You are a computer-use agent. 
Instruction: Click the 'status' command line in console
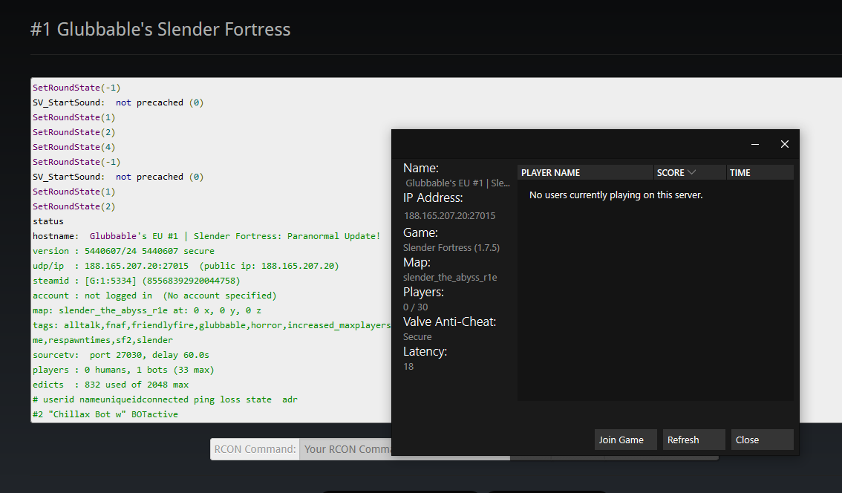point(48,221)
